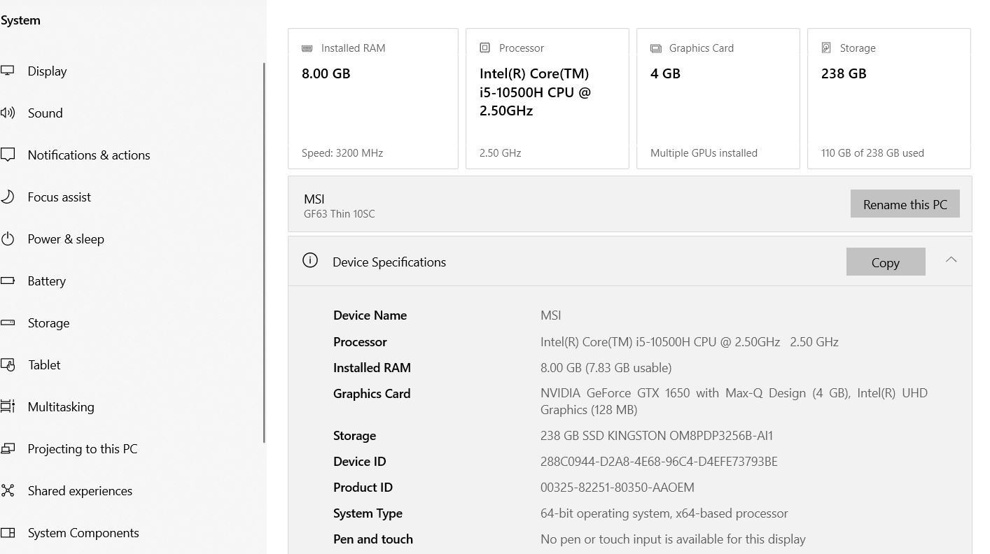Click the Device Name value 'MSI'
Image resolution: width=990 pixels, height=554 pixels.
click(550, 315)
